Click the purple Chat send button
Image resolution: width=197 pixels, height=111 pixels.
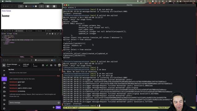(x=58, y=107)
